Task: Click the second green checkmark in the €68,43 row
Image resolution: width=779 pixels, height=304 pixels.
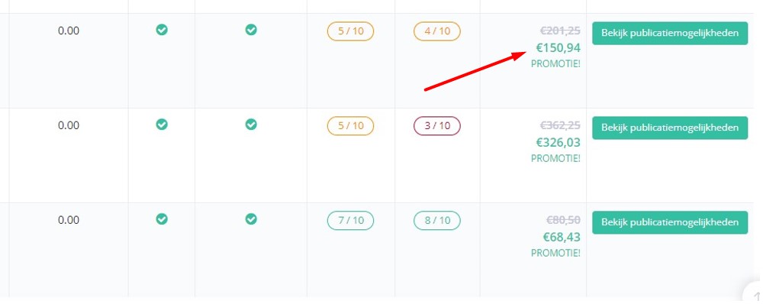Action: [251, 219]
